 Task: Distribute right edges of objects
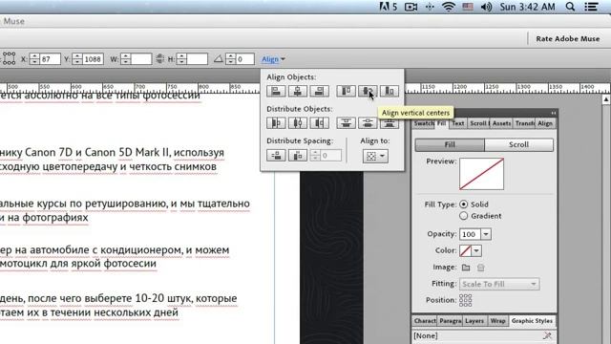pyautogui.click(x=319, y=123)
